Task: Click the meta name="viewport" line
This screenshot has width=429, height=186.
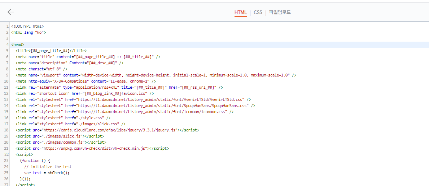Action: (156, 75)
